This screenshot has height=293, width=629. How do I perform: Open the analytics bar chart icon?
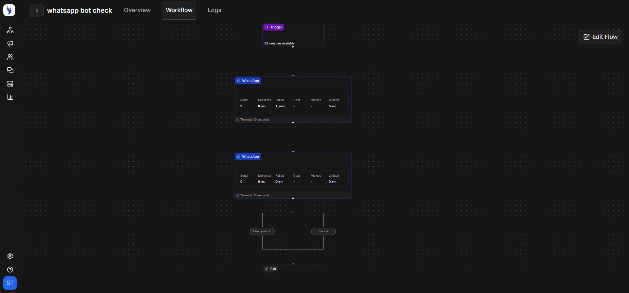click(10, 97)
